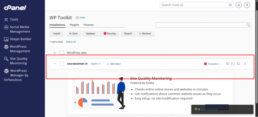This screenshot has width=258, height=117.
Task: Click the '1 items total' text
Action: (56, 42)
